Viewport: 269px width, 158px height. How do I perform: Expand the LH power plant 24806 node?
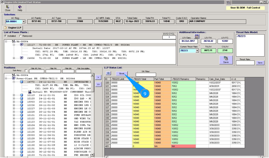coord(14,58)
